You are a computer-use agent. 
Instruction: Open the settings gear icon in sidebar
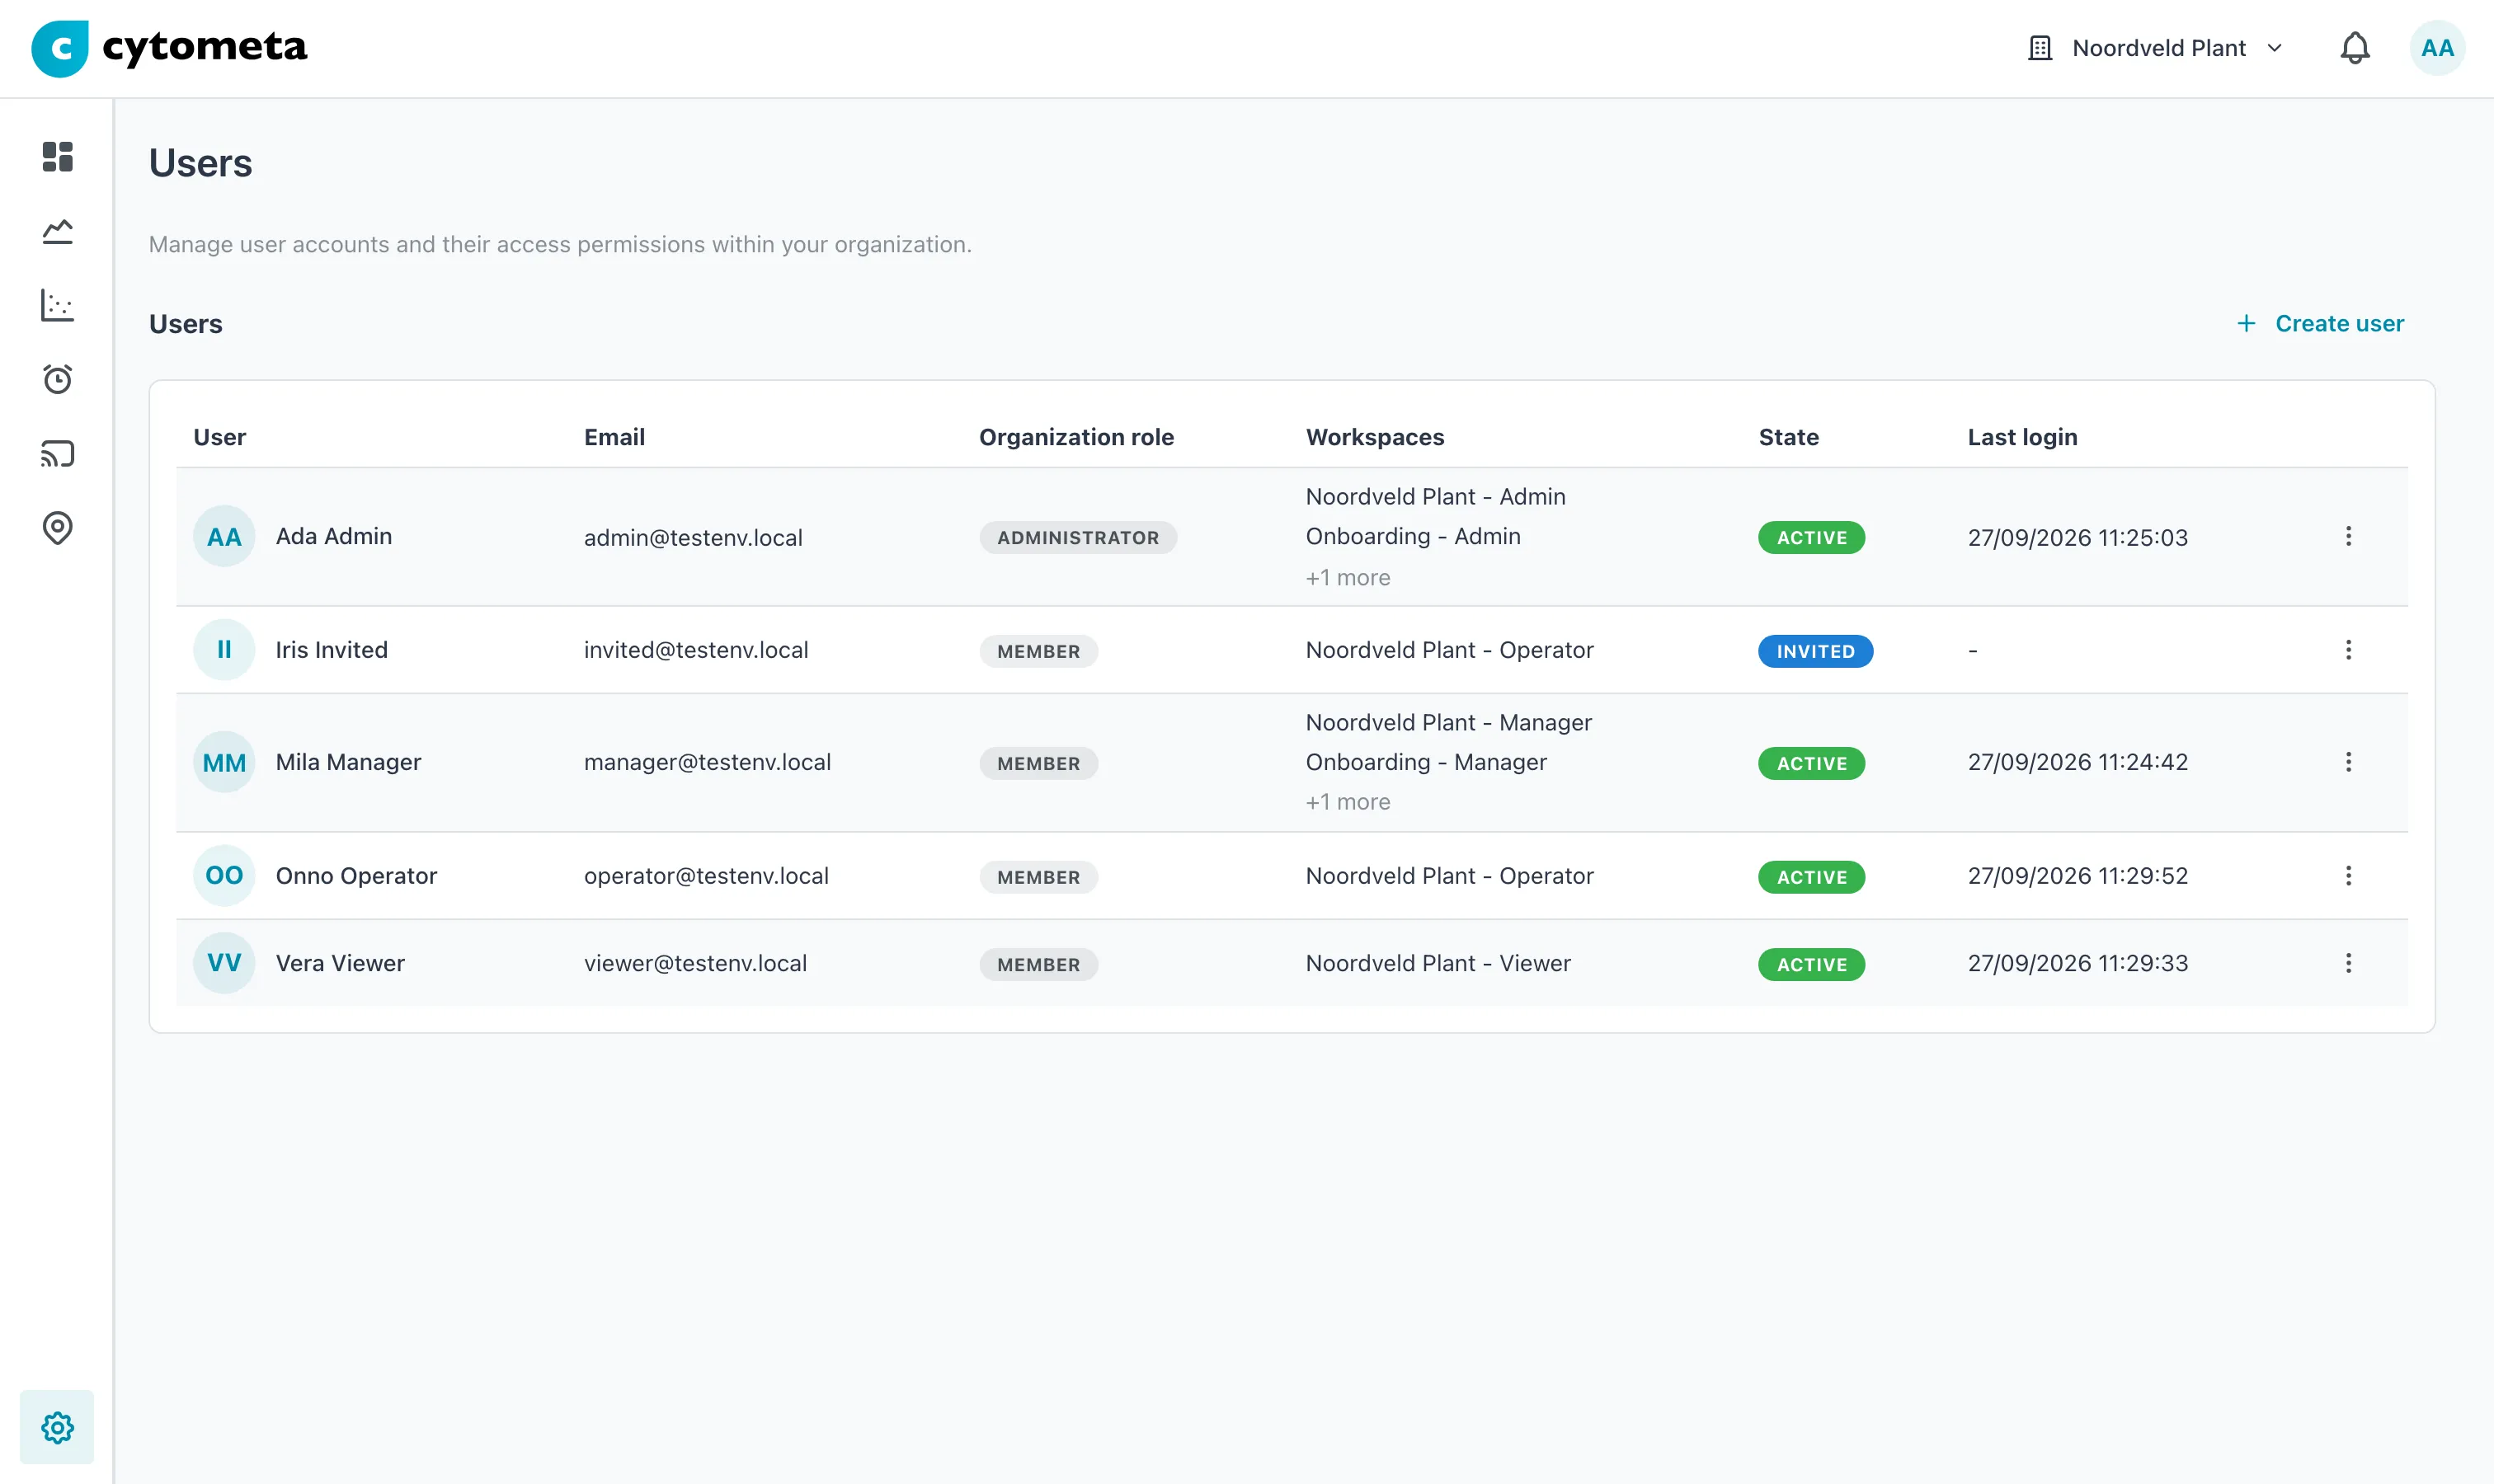point(57,1427)
